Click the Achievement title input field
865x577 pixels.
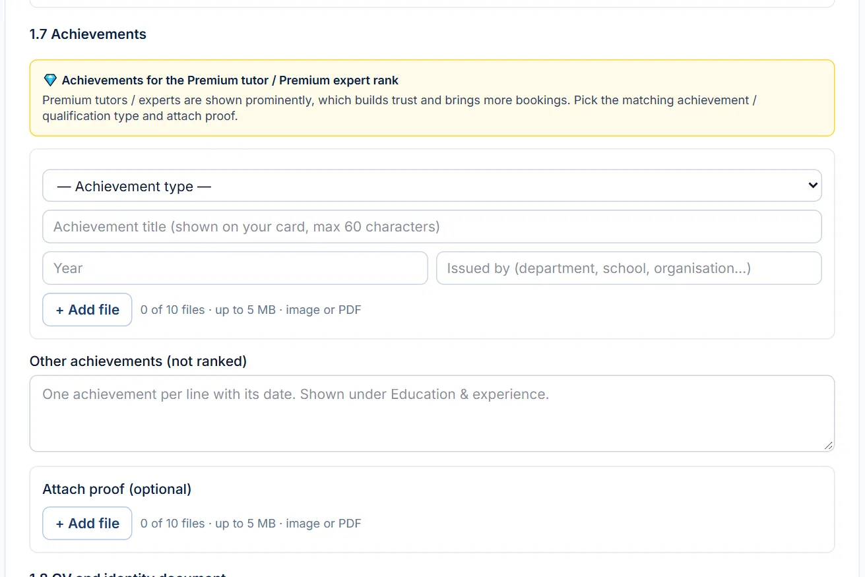[432, 227]
